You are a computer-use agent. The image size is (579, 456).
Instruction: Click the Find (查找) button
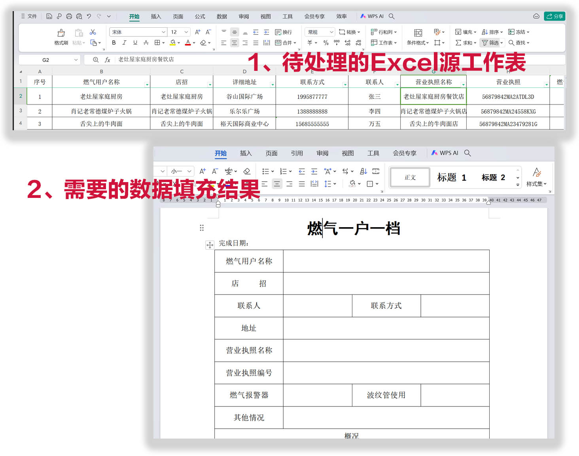pos(518,43)
